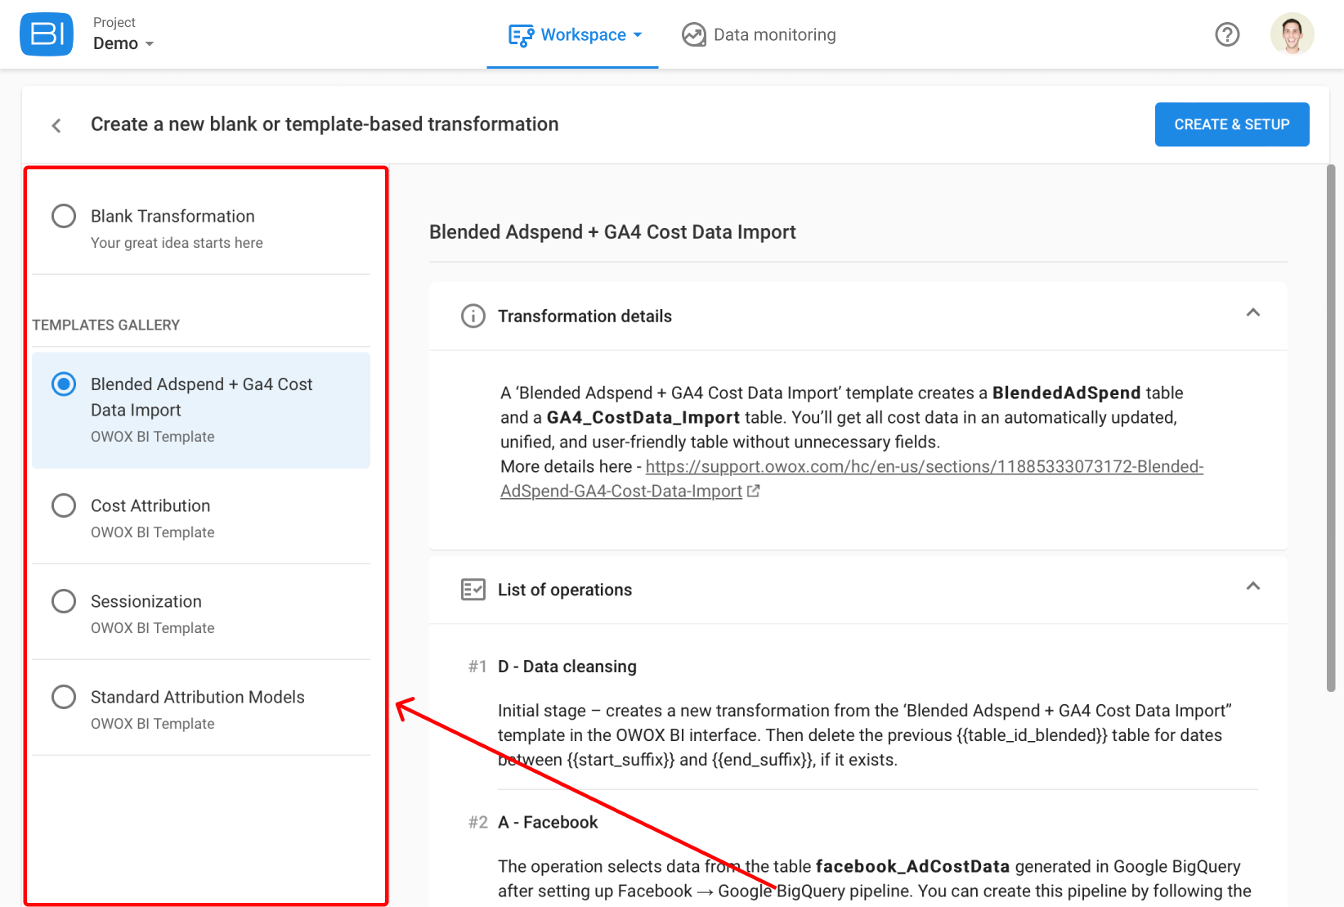Switch to the Workspace tab
Screen dimensions: 1344x907
[x=574, y=34]
